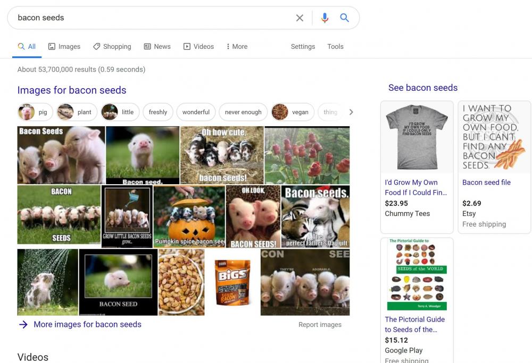
Task: Click the X to clear the search query
Action: (x=300, y=18)
